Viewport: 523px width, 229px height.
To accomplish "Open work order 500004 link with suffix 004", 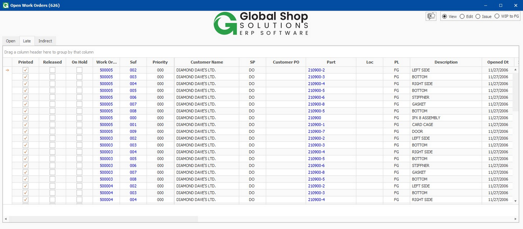I will [106, 200].
